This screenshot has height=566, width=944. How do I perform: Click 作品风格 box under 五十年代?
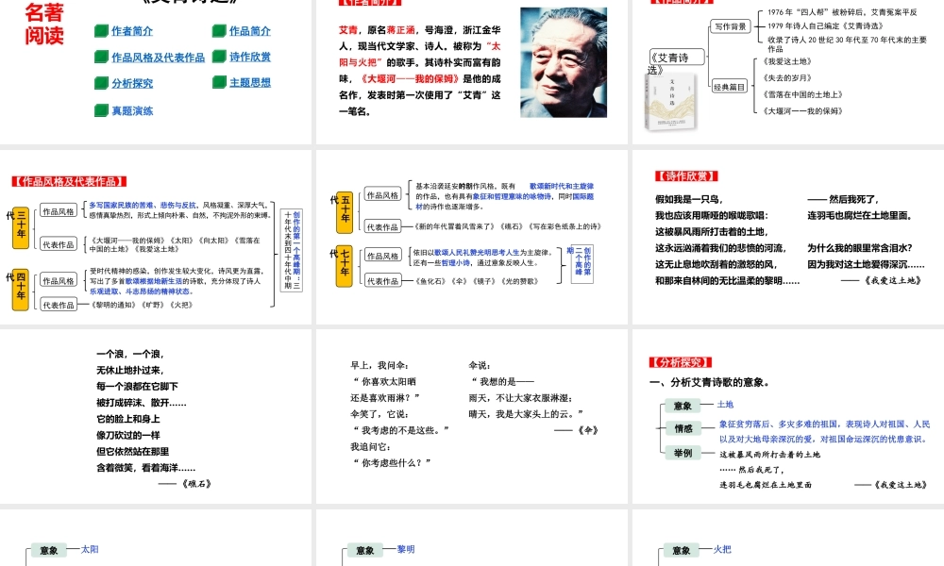tap(382, 195)
